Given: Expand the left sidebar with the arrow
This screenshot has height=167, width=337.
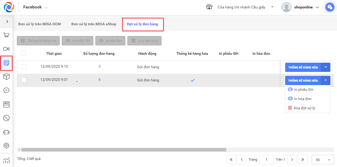Looking at the screenshot, I should [7, 21].
